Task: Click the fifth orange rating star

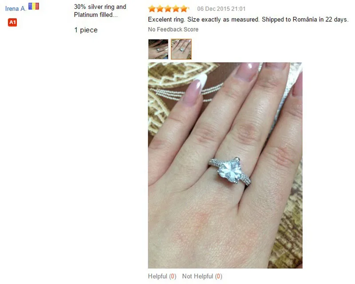Action: point(184,9)
